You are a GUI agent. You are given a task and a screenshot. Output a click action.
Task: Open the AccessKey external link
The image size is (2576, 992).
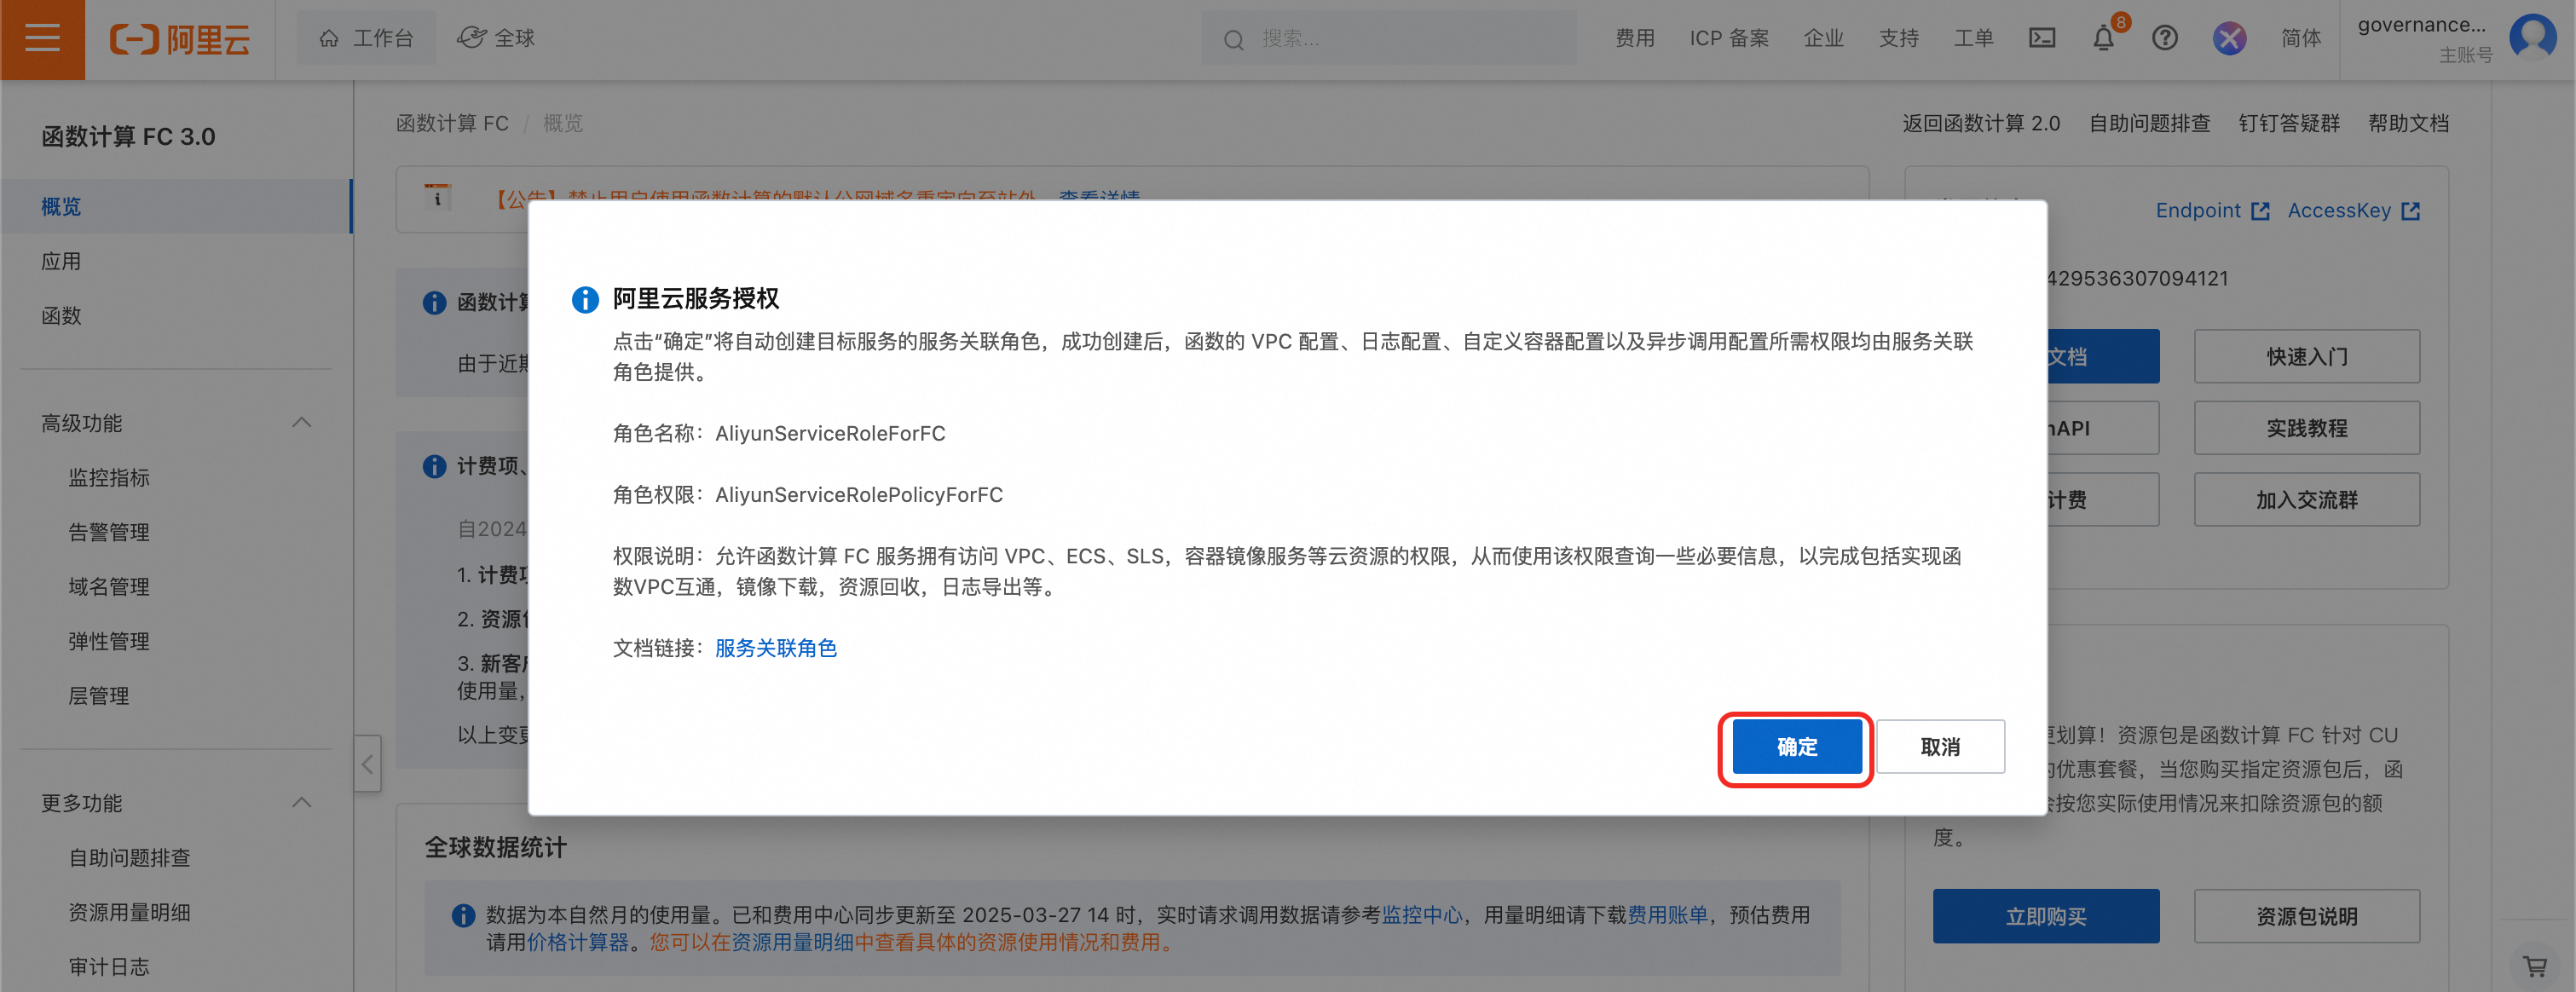(2353, 210)
